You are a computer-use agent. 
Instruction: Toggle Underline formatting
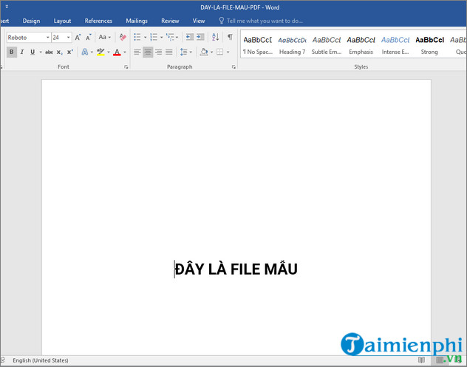[33, 52]
